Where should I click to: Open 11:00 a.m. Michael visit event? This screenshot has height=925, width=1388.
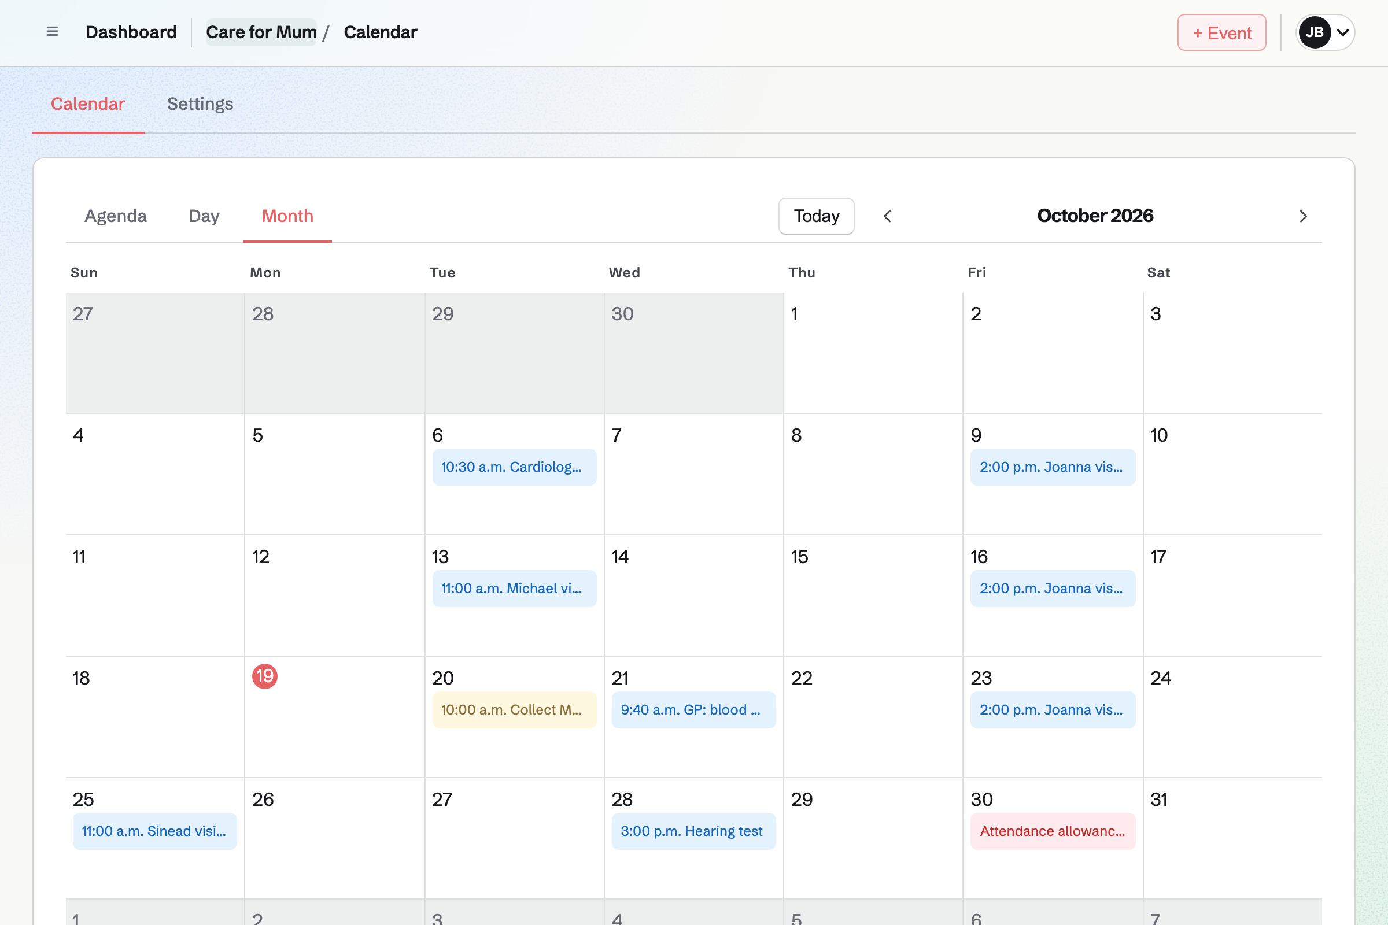point(514,589)
